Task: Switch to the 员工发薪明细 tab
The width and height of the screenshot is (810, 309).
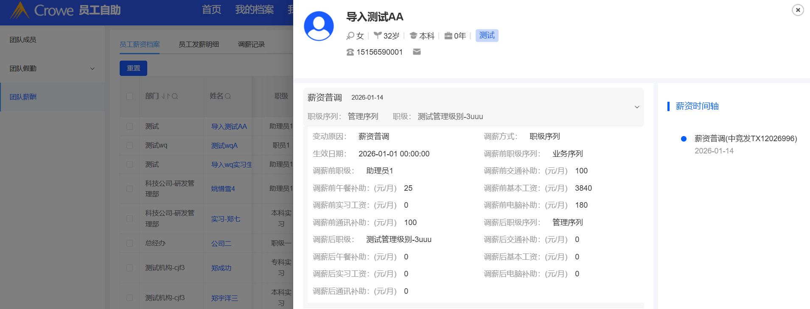Action: tap(199, 44)
